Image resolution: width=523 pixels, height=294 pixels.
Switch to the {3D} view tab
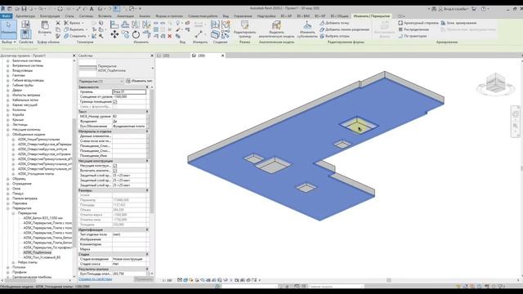[x=201, y=56]
